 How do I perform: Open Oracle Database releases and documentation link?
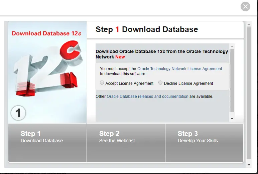(147, 97)
